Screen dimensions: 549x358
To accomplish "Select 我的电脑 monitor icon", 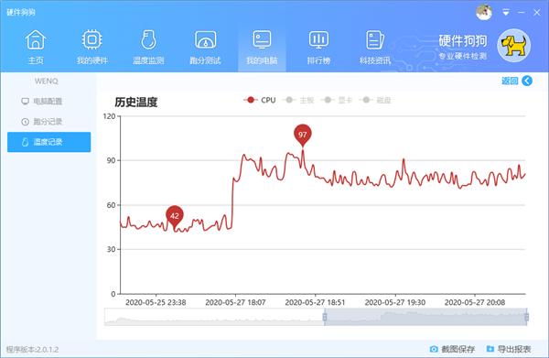I will (262, 39).
